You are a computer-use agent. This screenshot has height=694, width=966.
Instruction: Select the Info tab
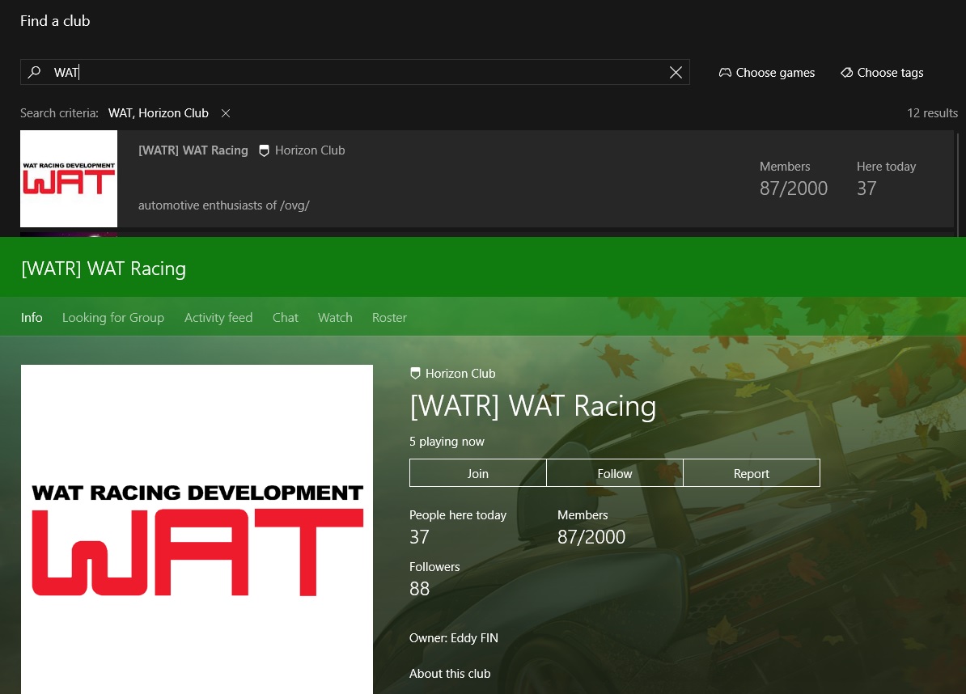[32, 318]
